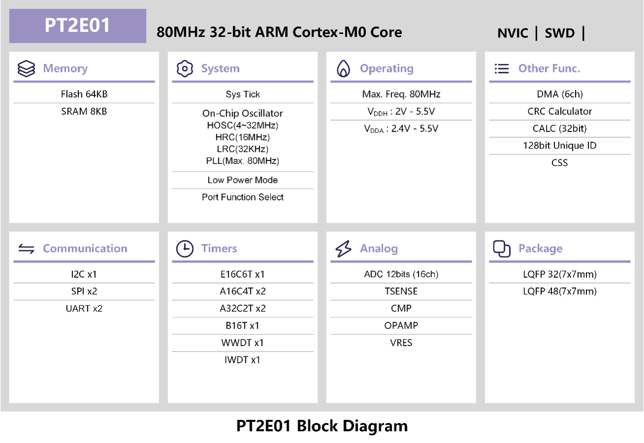Click the UART x2 communication entry
The height and width of the screenshot is (443, 644).
click(x=84, y=309)
